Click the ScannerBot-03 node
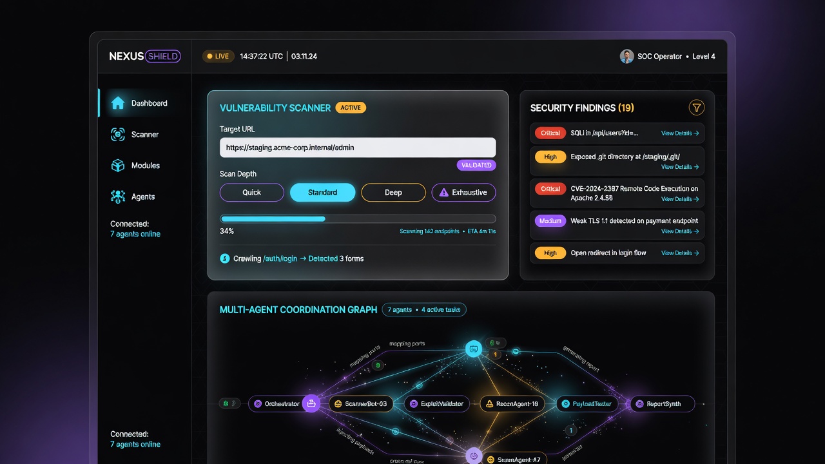825x464 pixels. [361, 404]
